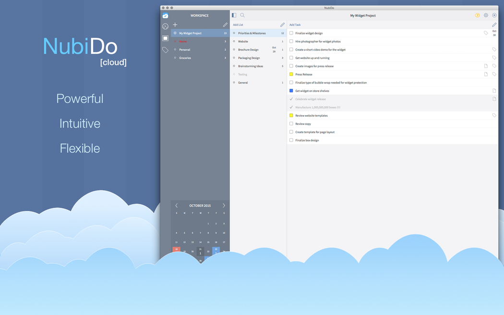The width and height of the screenshot is (504, 315).
Task: Select the Packaging Design list
Action: 249,58
